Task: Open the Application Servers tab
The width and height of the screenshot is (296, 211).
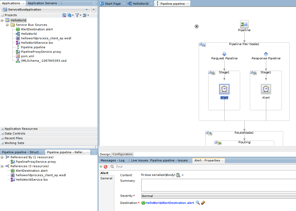Action: click(43, 3)
